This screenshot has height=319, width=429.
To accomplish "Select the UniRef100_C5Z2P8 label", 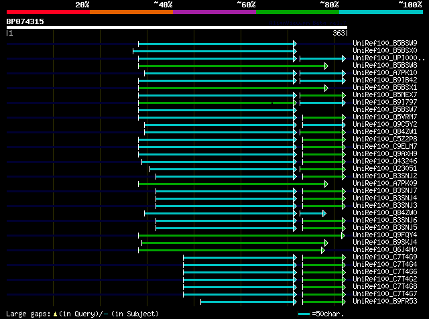I will tap(385, 139).
